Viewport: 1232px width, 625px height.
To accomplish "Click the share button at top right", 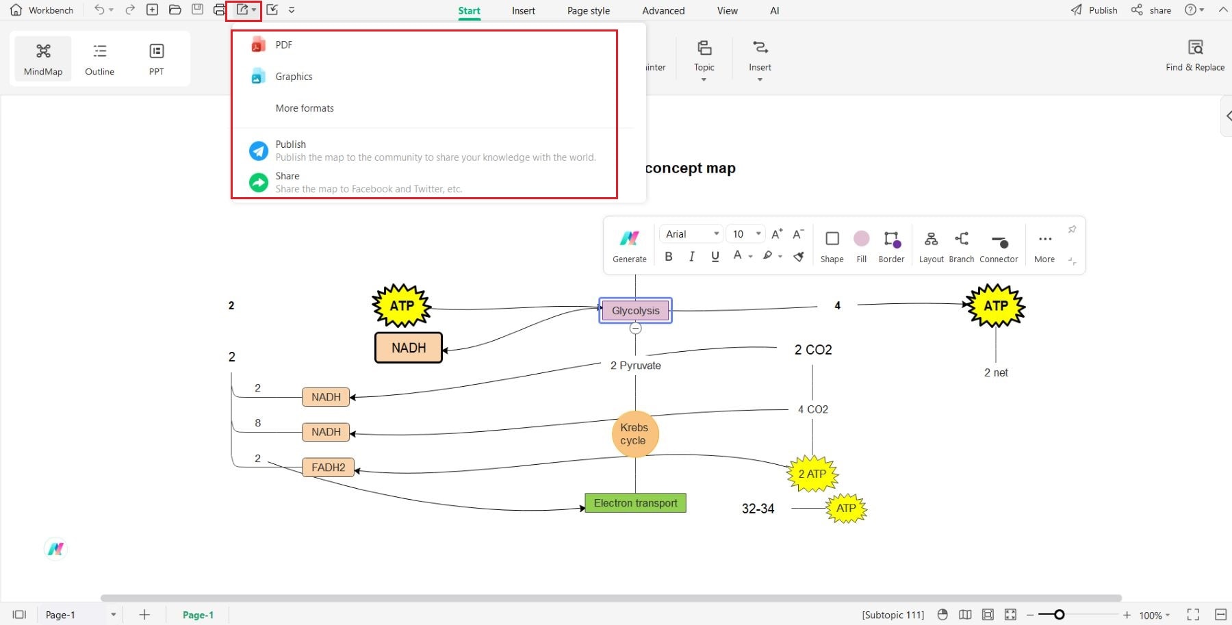I will [x=1151, y=10].
